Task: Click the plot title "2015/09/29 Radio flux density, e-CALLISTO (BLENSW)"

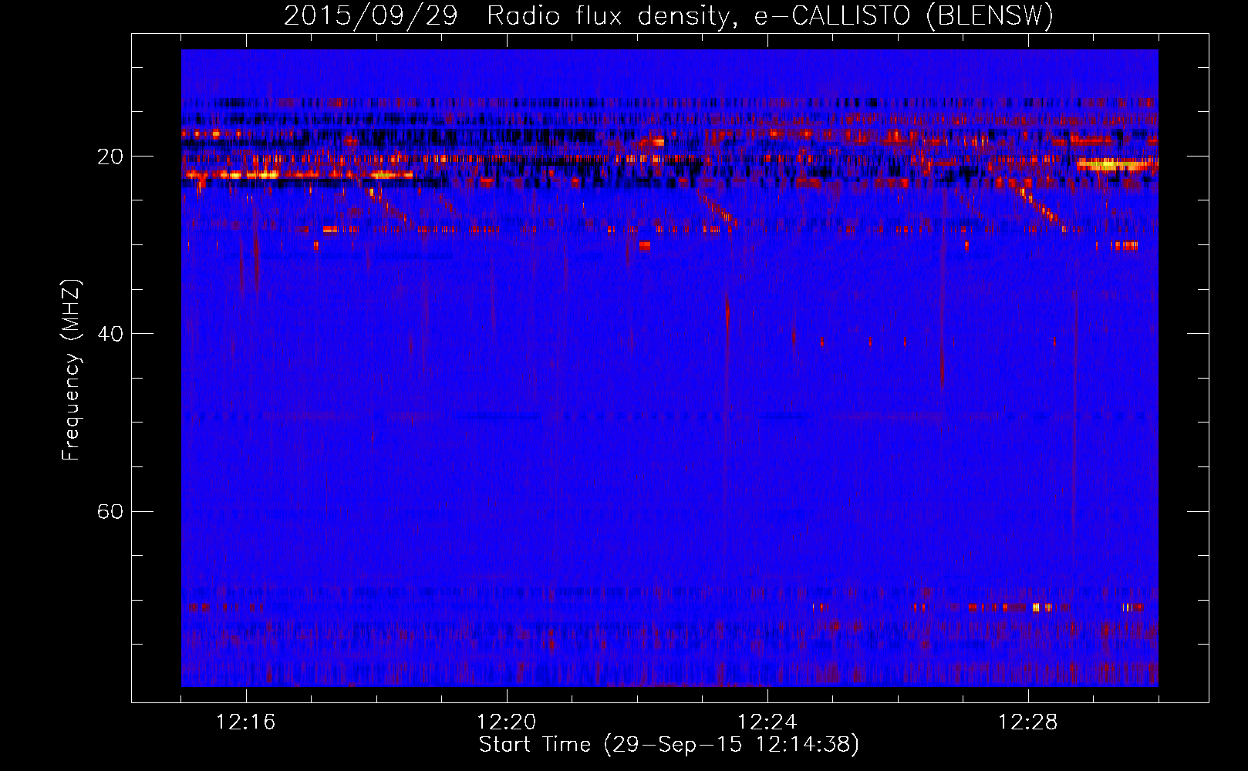Action: coord(669,15)
